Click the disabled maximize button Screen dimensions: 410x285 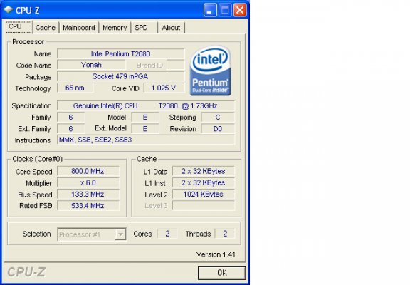pos(225,10)
